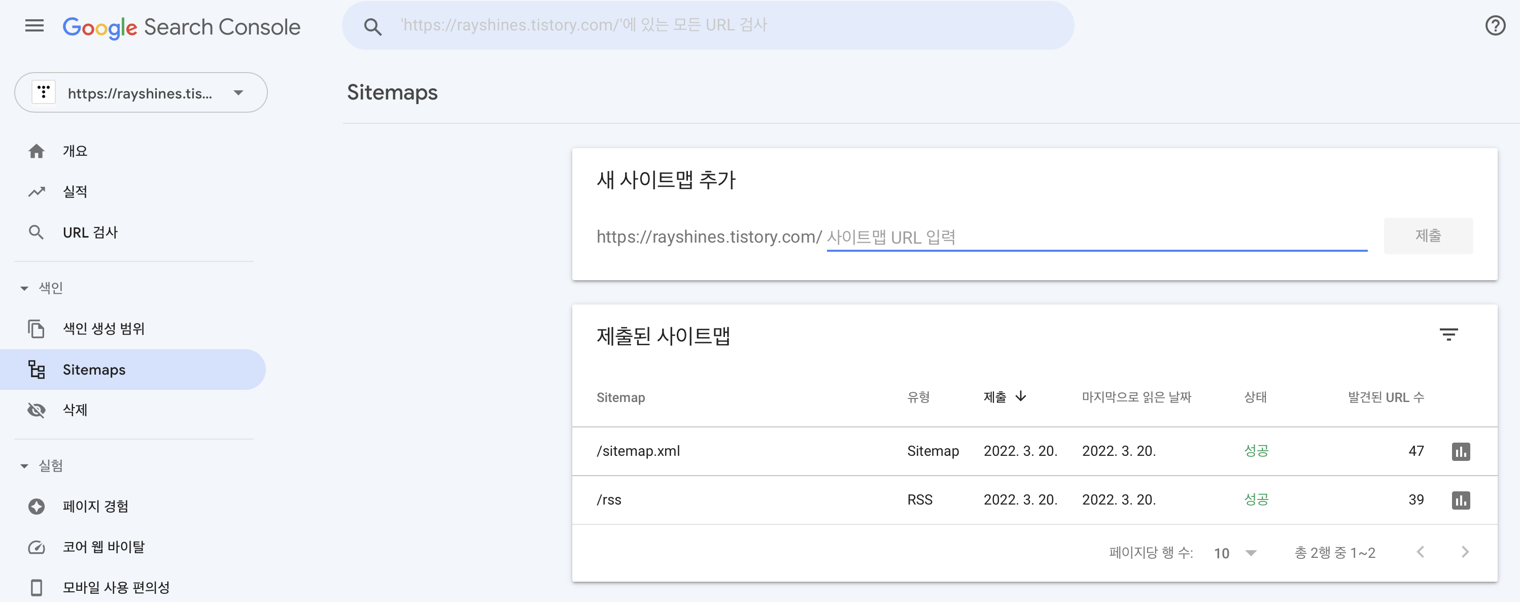View statistics chart for /rss row
Image resolution: width=1520 pixels, height=602 pixels.
coord(1460,499)
